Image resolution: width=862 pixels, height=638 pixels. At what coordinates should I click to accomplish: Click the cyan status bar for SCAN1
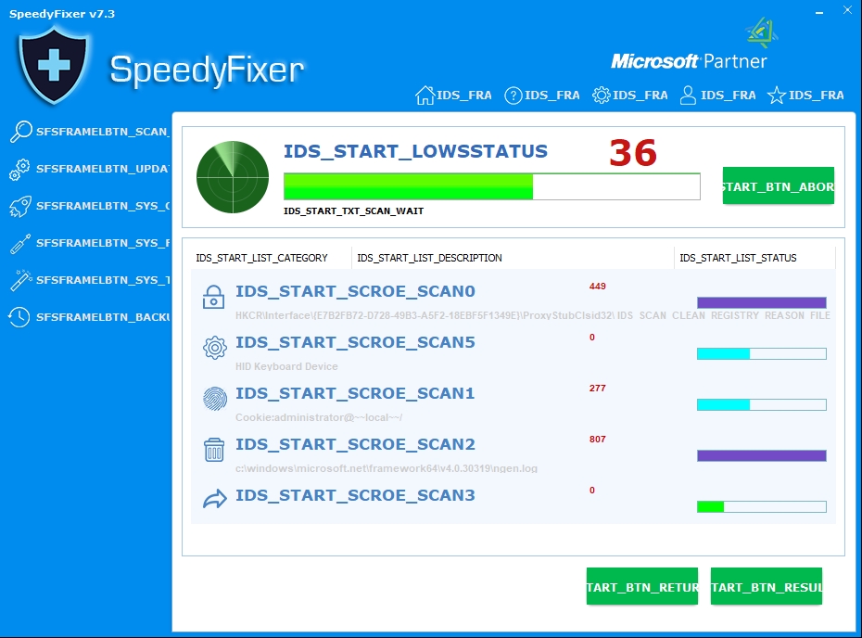coord(761,405)
